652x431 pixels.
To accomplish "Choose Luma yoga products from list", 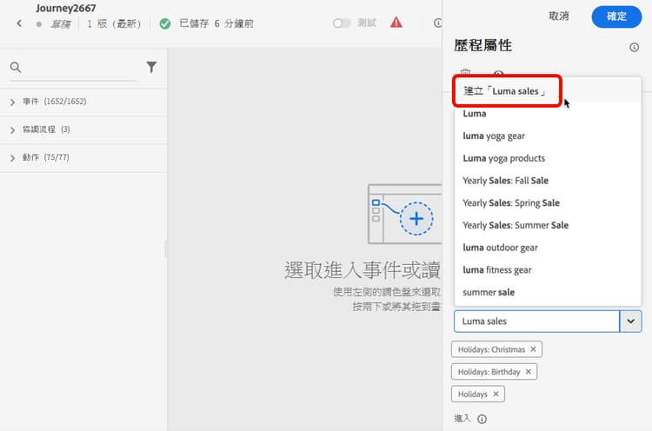I will coord(548,158).
